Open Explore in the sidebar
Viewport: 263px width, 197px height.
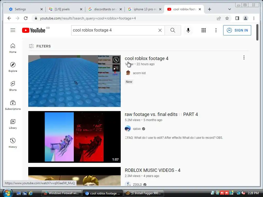(13, 67)
